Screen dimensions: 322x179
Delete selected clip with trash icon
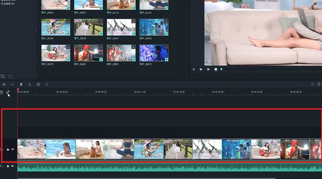coord(21,84)
